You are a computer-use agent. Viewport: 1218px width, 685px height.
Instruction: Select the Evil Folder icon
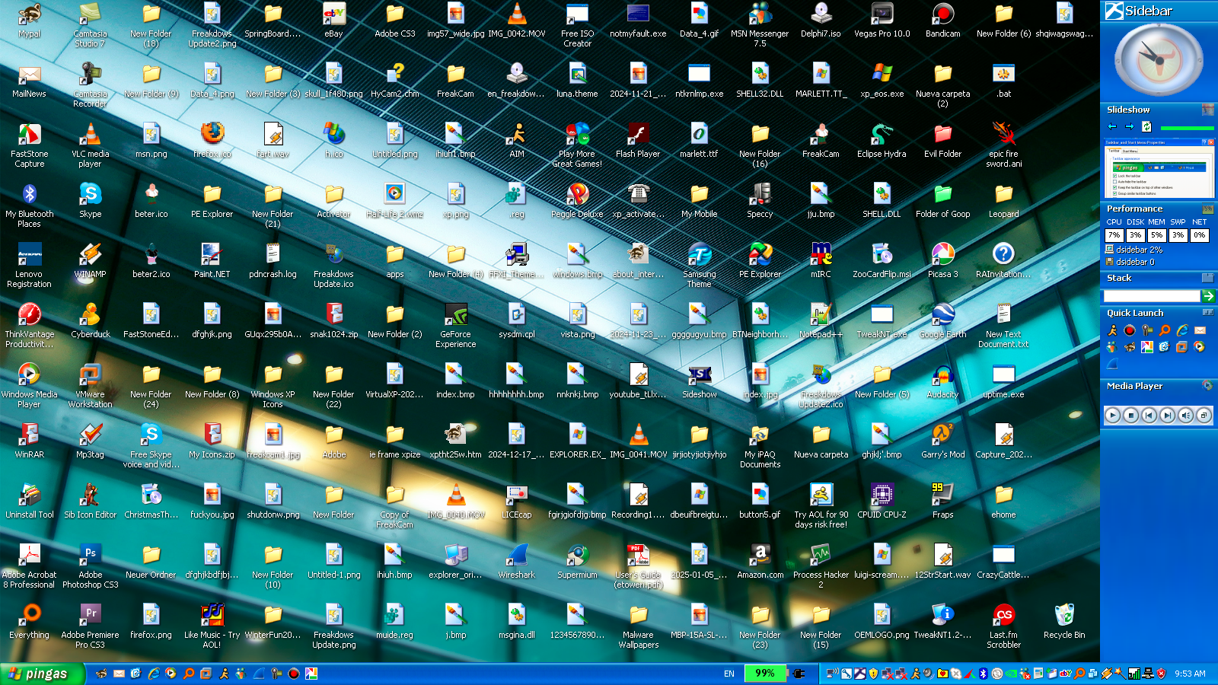[x=942, y=141]
